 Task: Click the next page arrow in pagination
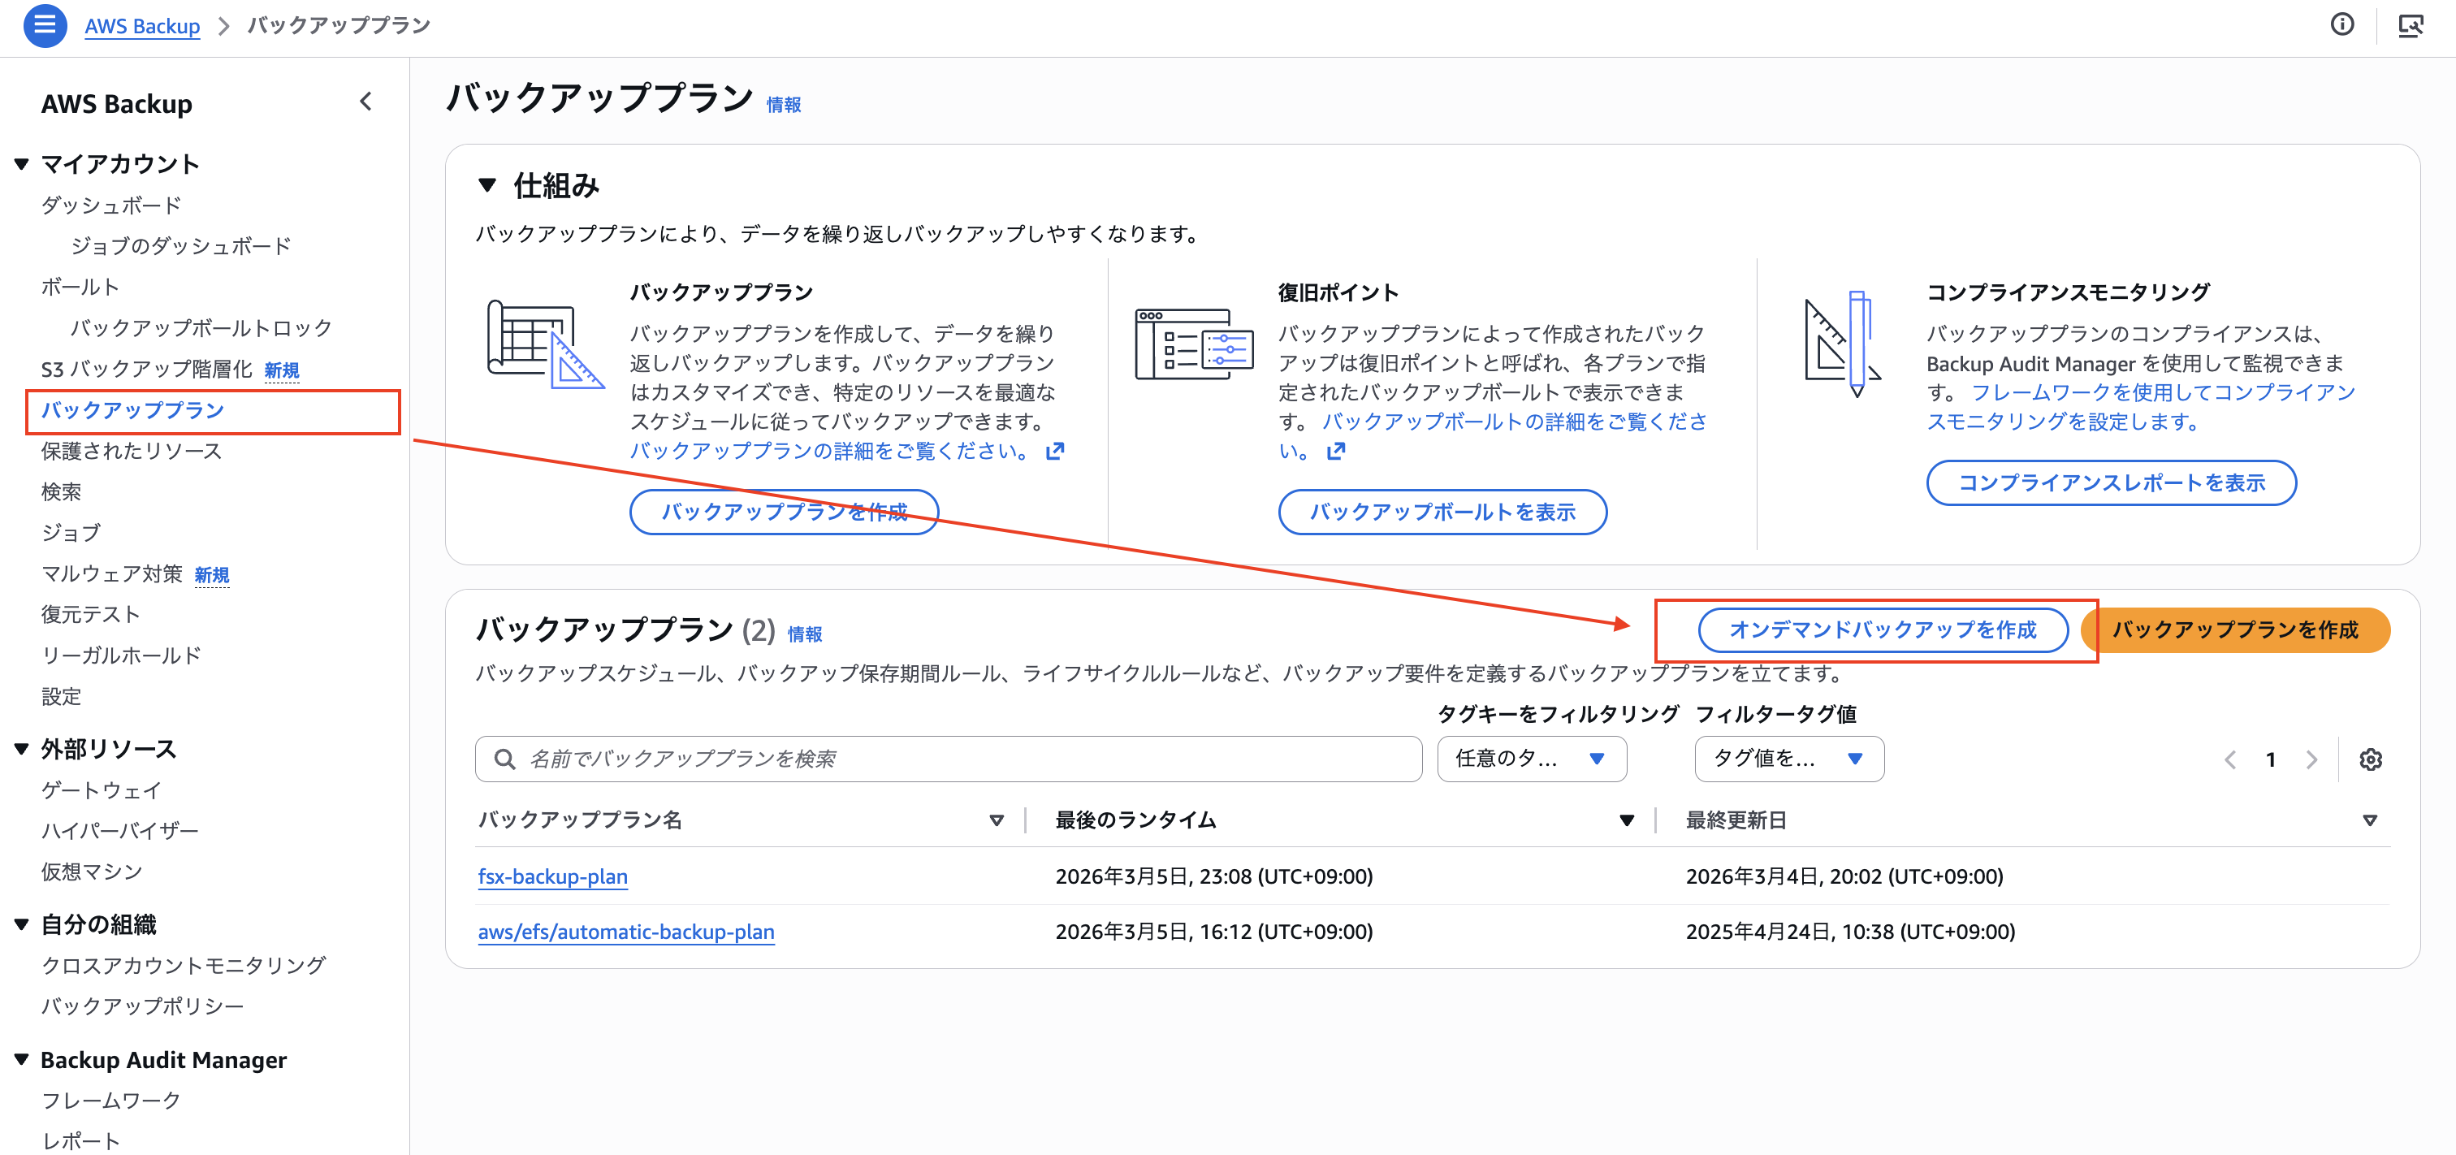pyautogui.click(x=2311, y=759)
